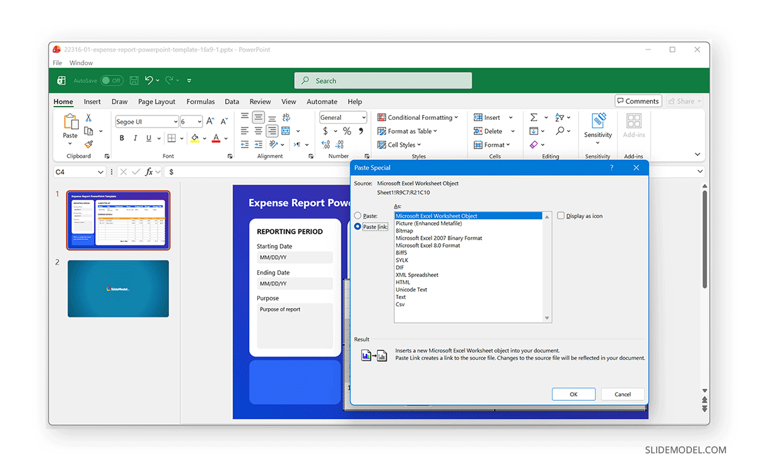Screen dimensions: 757x469
Task: Click OK in Paste Special dialog
Action: coord(573,394)
